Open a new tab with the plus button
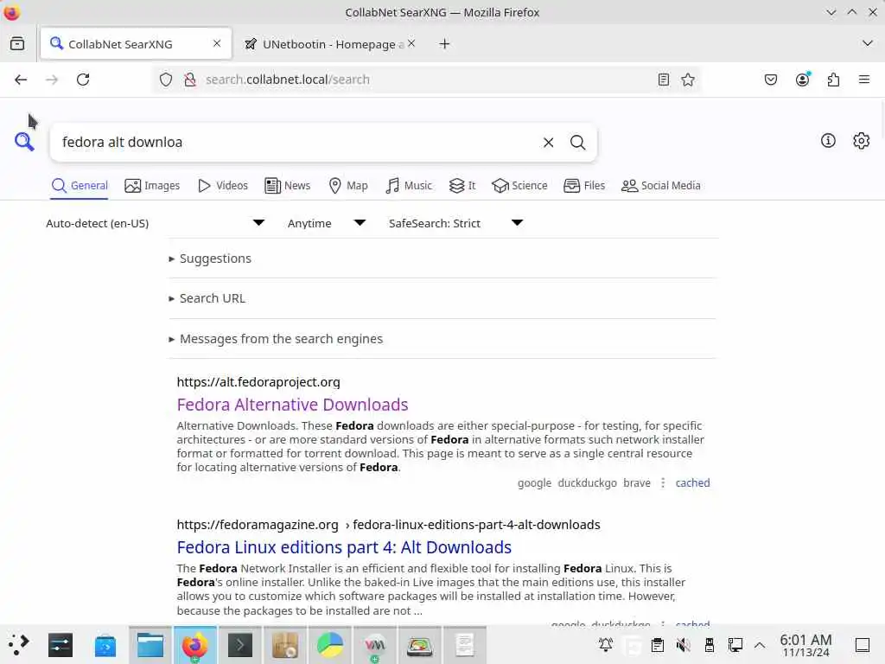 coord(445,43)
